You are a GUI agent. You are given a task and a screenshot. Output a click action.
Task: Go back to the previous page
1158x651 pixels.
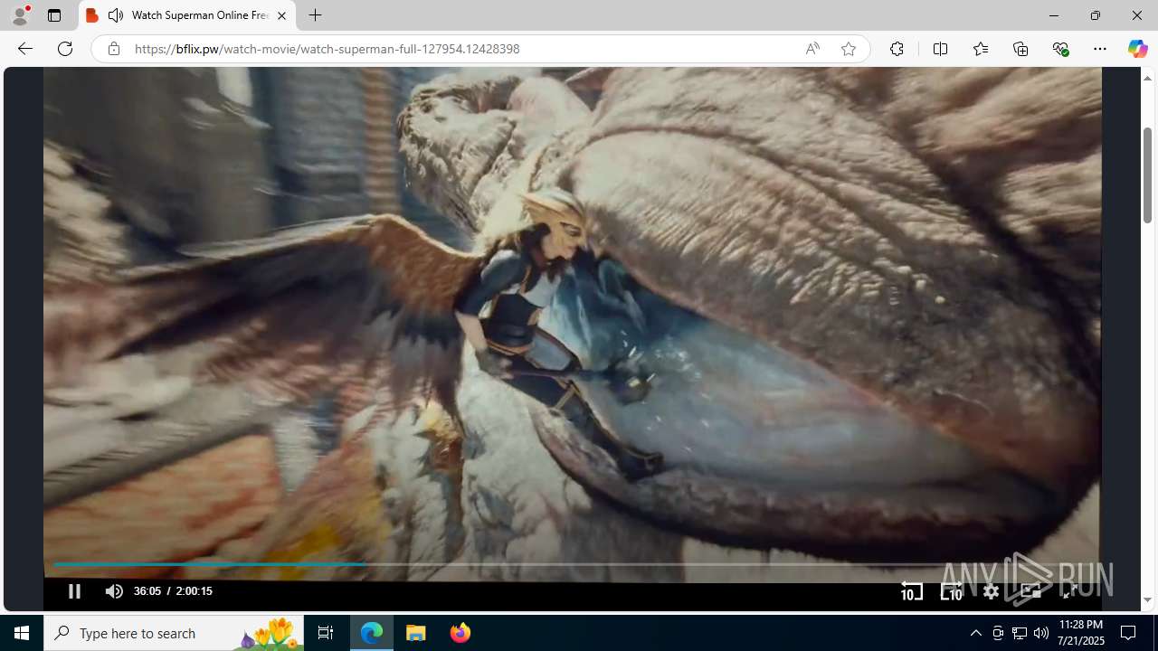(24, 49)
